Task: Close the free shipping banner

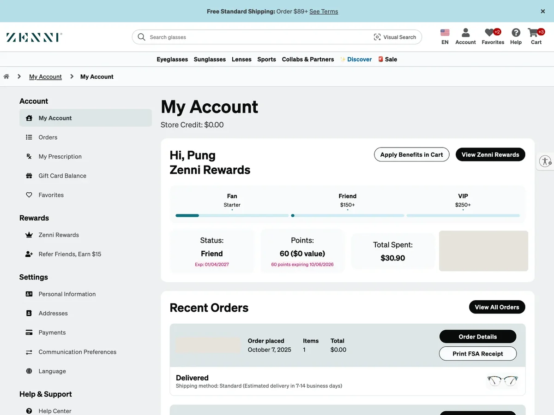Action: click(x=543, y=11)
